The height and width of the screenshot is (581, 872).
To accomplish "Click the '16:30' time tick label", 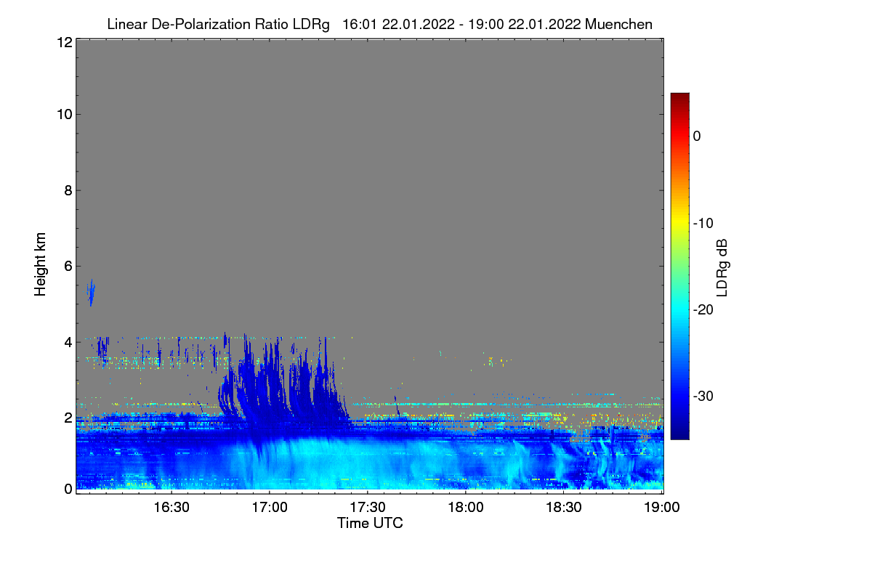I will [171, 507].
